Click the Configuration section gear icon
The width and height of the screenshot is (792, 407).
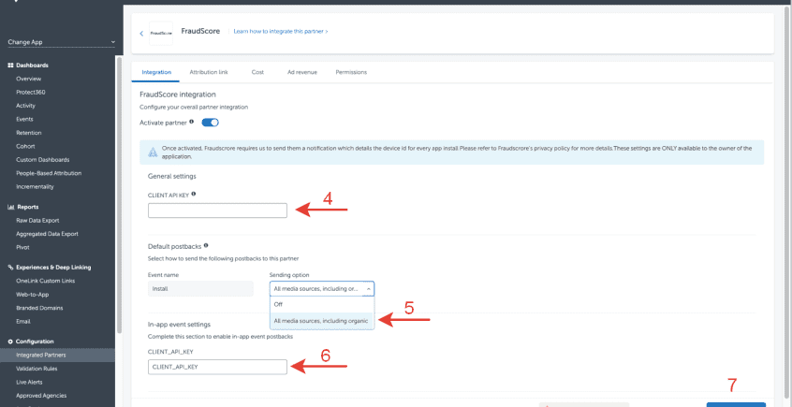tap(10, 342)
